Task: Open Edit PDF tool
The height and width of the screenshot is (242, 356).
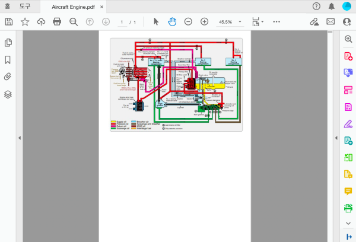Action: 348,107
